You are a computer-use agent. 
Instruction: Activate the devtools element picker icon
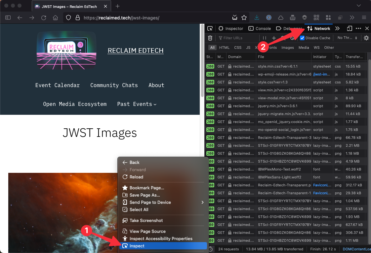pyautogui.click(x=210, y=29)
